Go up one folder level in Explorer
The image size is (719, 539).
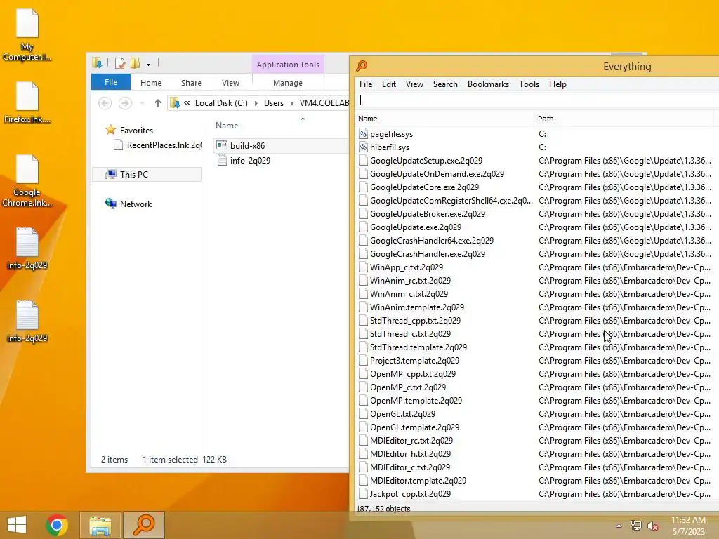[158, 103]
